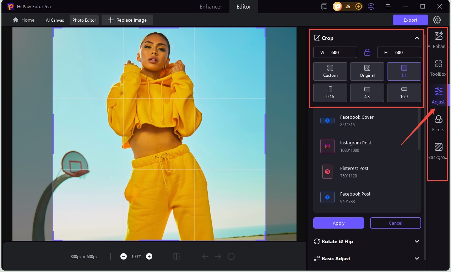Viewport: 451px width, 272px height.
Task: Open the messages icon in title bar
Action: coord(324,6)
